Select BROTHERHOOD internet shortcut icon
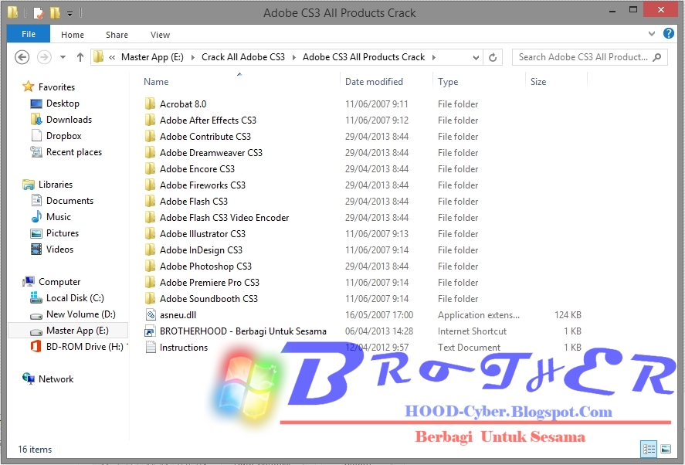Viewport: 685px width, 465px height. (x=151, y=331)
